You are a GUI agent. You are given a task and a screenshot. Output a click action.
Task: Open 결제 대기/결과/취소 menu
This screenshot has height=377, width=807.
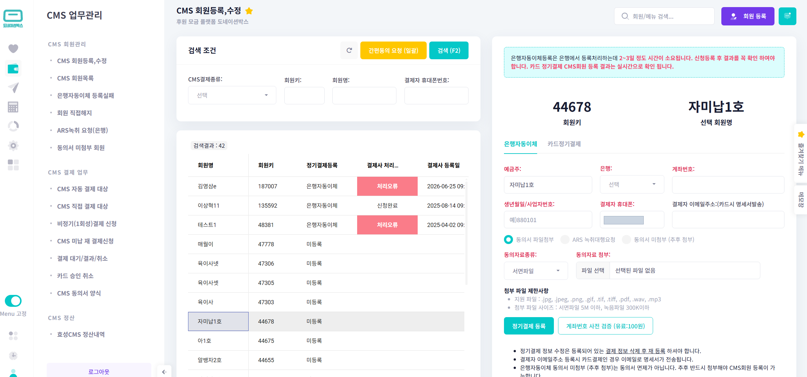[x=82, y=259]
